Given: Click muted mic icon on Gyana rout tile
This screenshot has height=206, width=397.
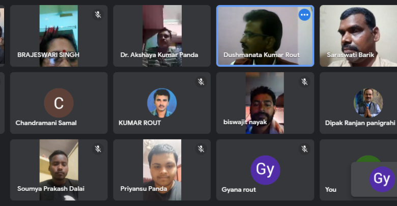Looking at the screenshot, I should [304, 149].
